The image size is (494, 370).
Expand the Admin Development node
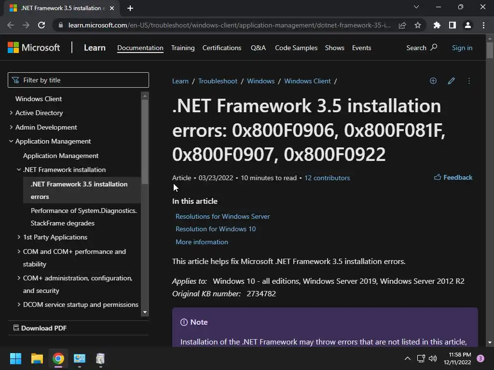(x=11, y=127)
